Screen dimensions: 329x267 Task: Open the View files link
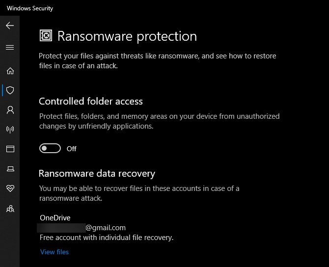click(55, 252)
